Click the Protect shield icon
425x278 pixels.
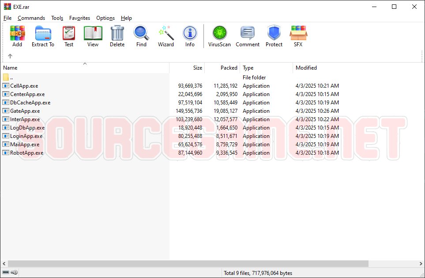click(x=274, y=36)
